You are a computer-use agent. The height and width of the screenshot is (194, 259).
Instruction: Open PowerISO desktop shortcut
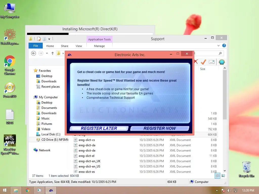coord(10,90)
